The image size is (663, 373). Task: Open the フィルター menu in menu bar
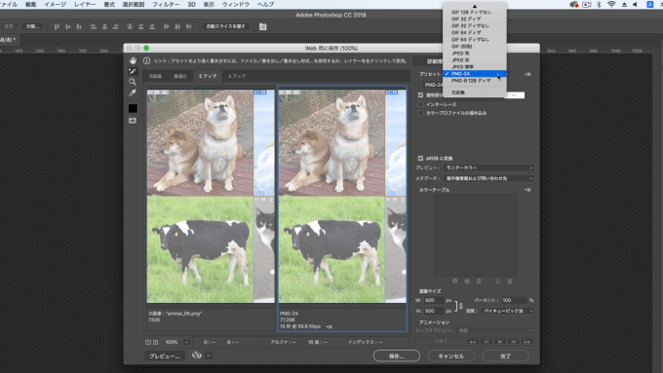pos(166,4)
